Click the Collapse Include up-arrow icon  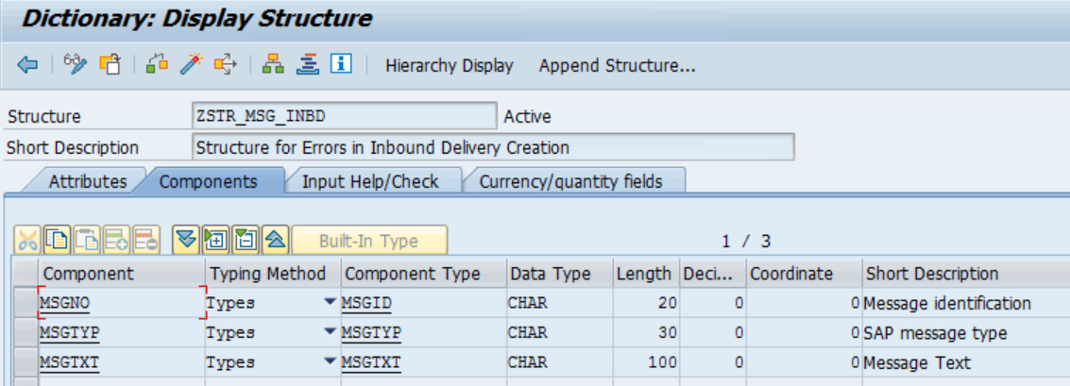(x=275, y=240)
